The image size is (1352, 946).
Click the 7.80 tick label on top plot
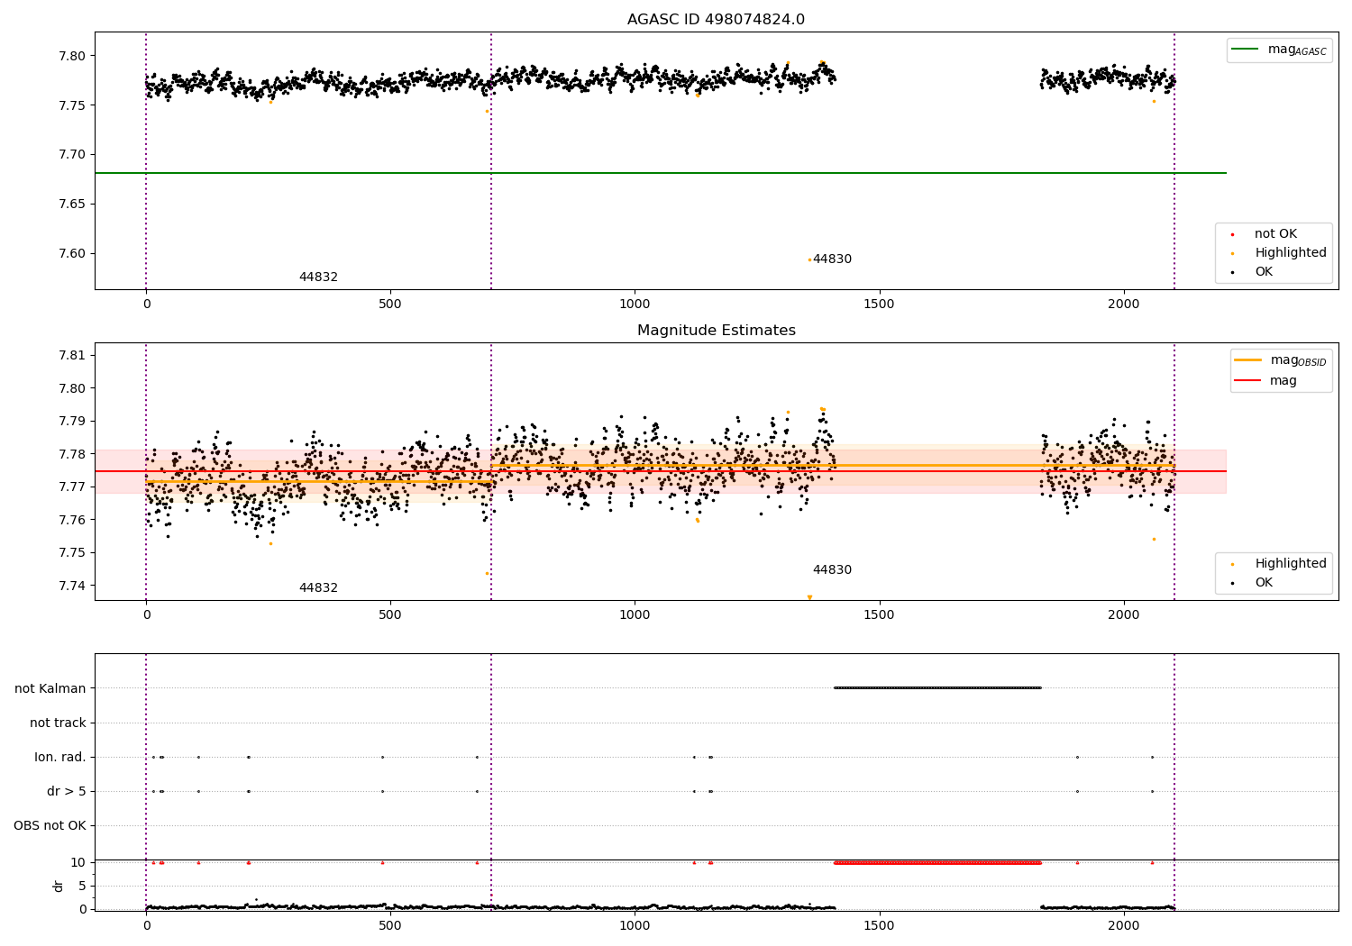[x=72, y=56]
